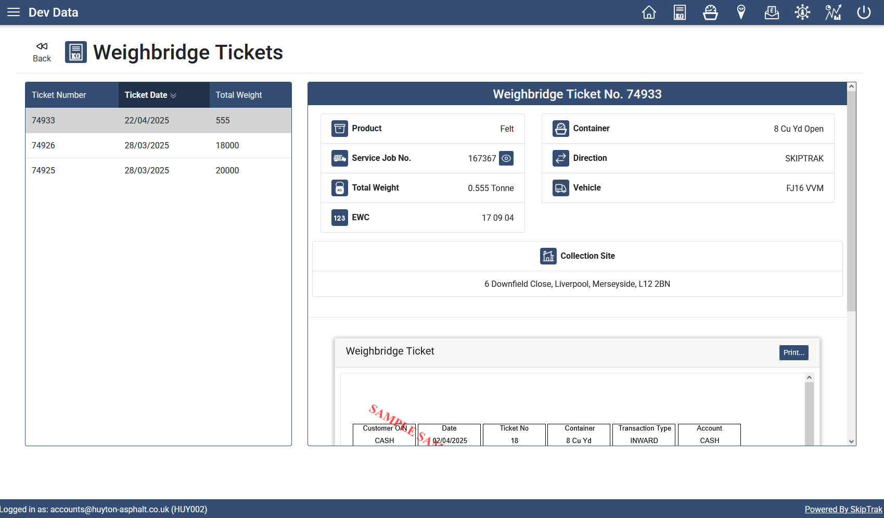Go to the Home page icon
This screenshot has height=518, width=884.
tap(649, 12)
